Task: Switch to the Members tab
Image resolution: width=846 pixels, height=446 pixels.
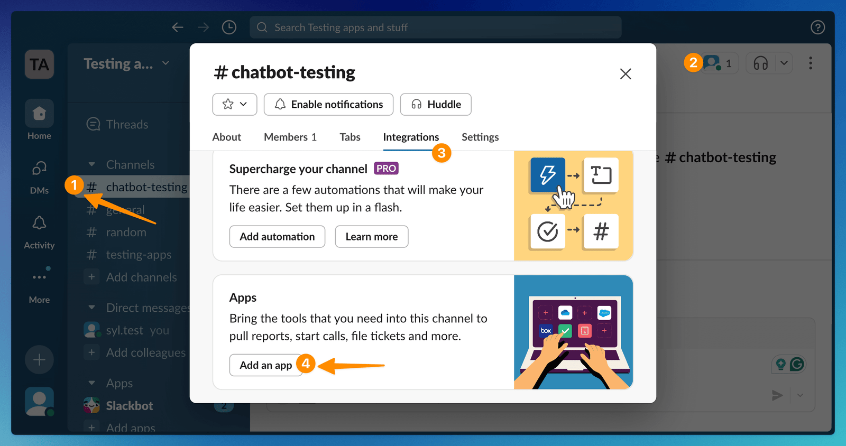Action: pyautogui.click(x=290, y=137)
